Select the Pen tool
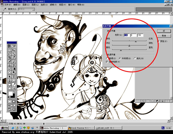This screenshot has height=134, width=173. click(x=10, y=80)
